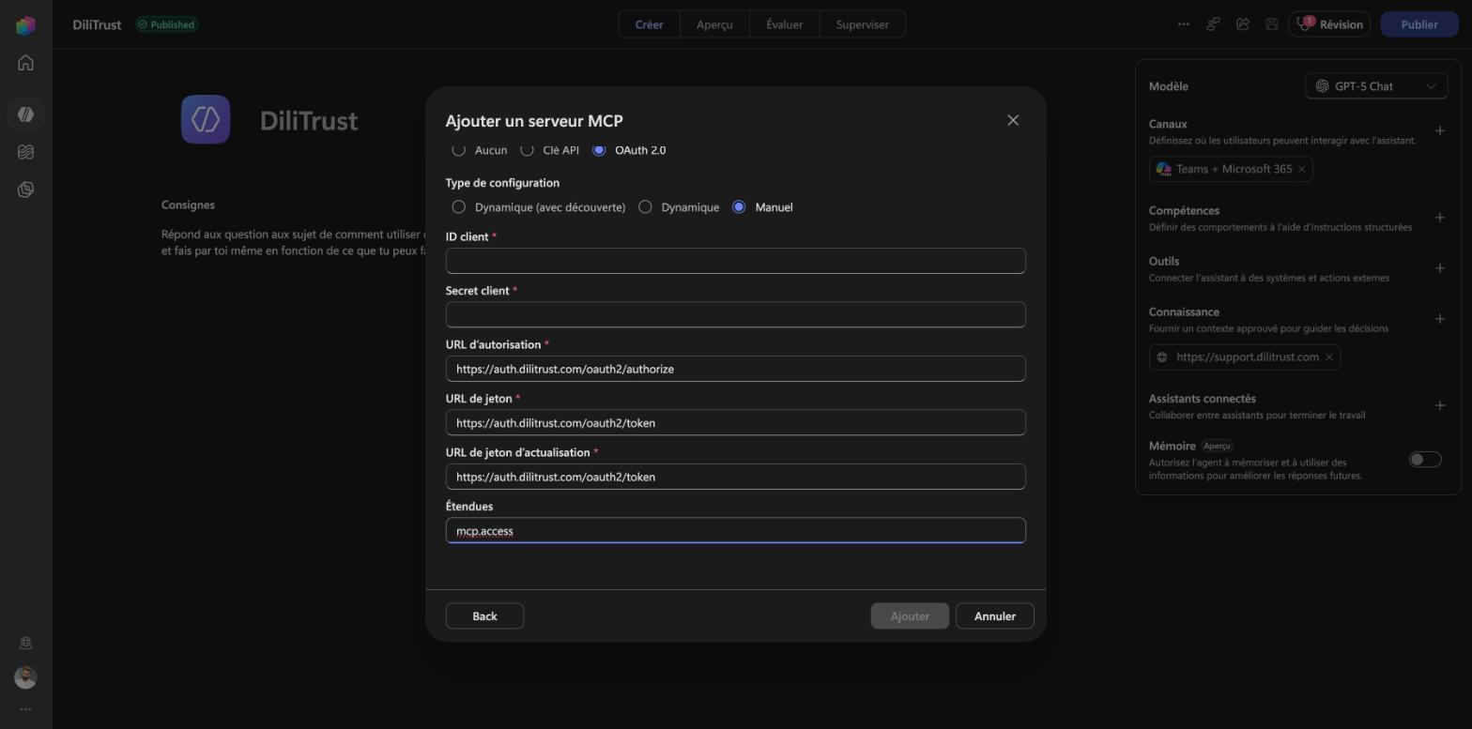Viewport: 1472px width, 729px height.
Task: Remove the support.dilitrust.com knowledge chip
Action: (1329, 357)
